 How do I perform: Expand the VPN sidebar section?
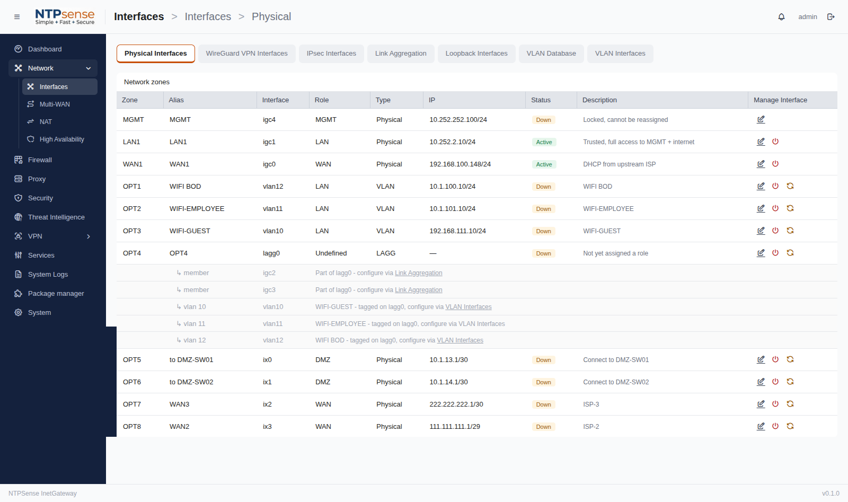click(x=53, y=236)
